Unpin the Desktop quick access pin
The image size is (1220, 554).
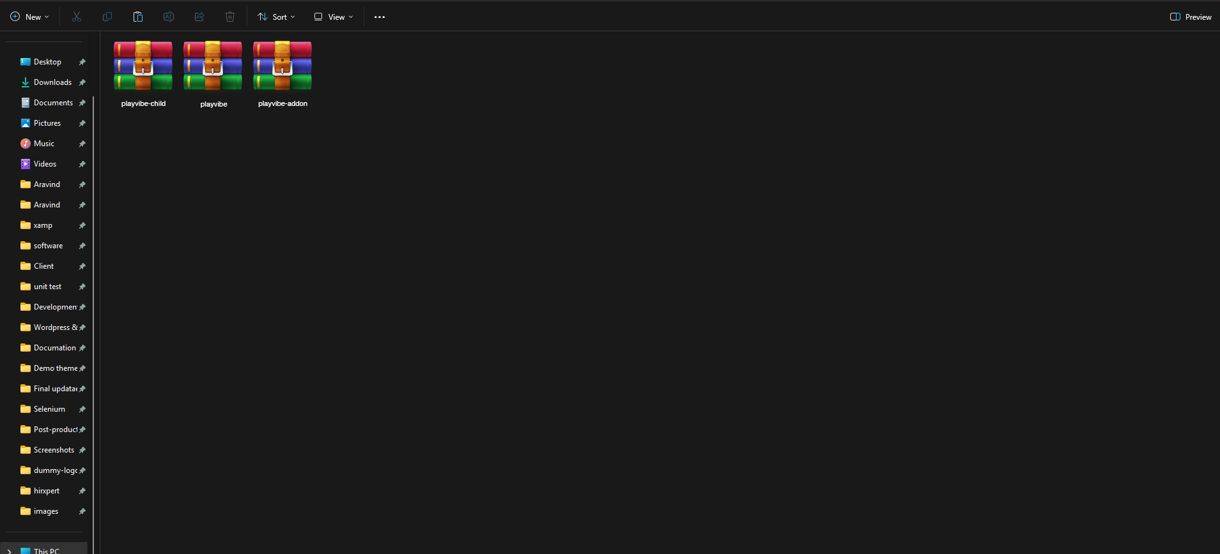tap(82, 62)
